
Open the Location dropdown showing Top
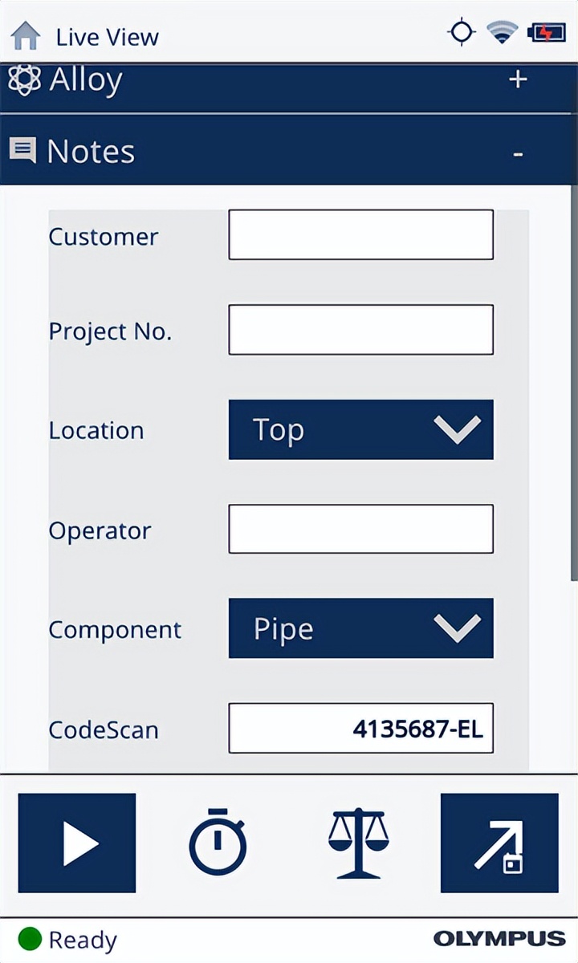point(361,429)
